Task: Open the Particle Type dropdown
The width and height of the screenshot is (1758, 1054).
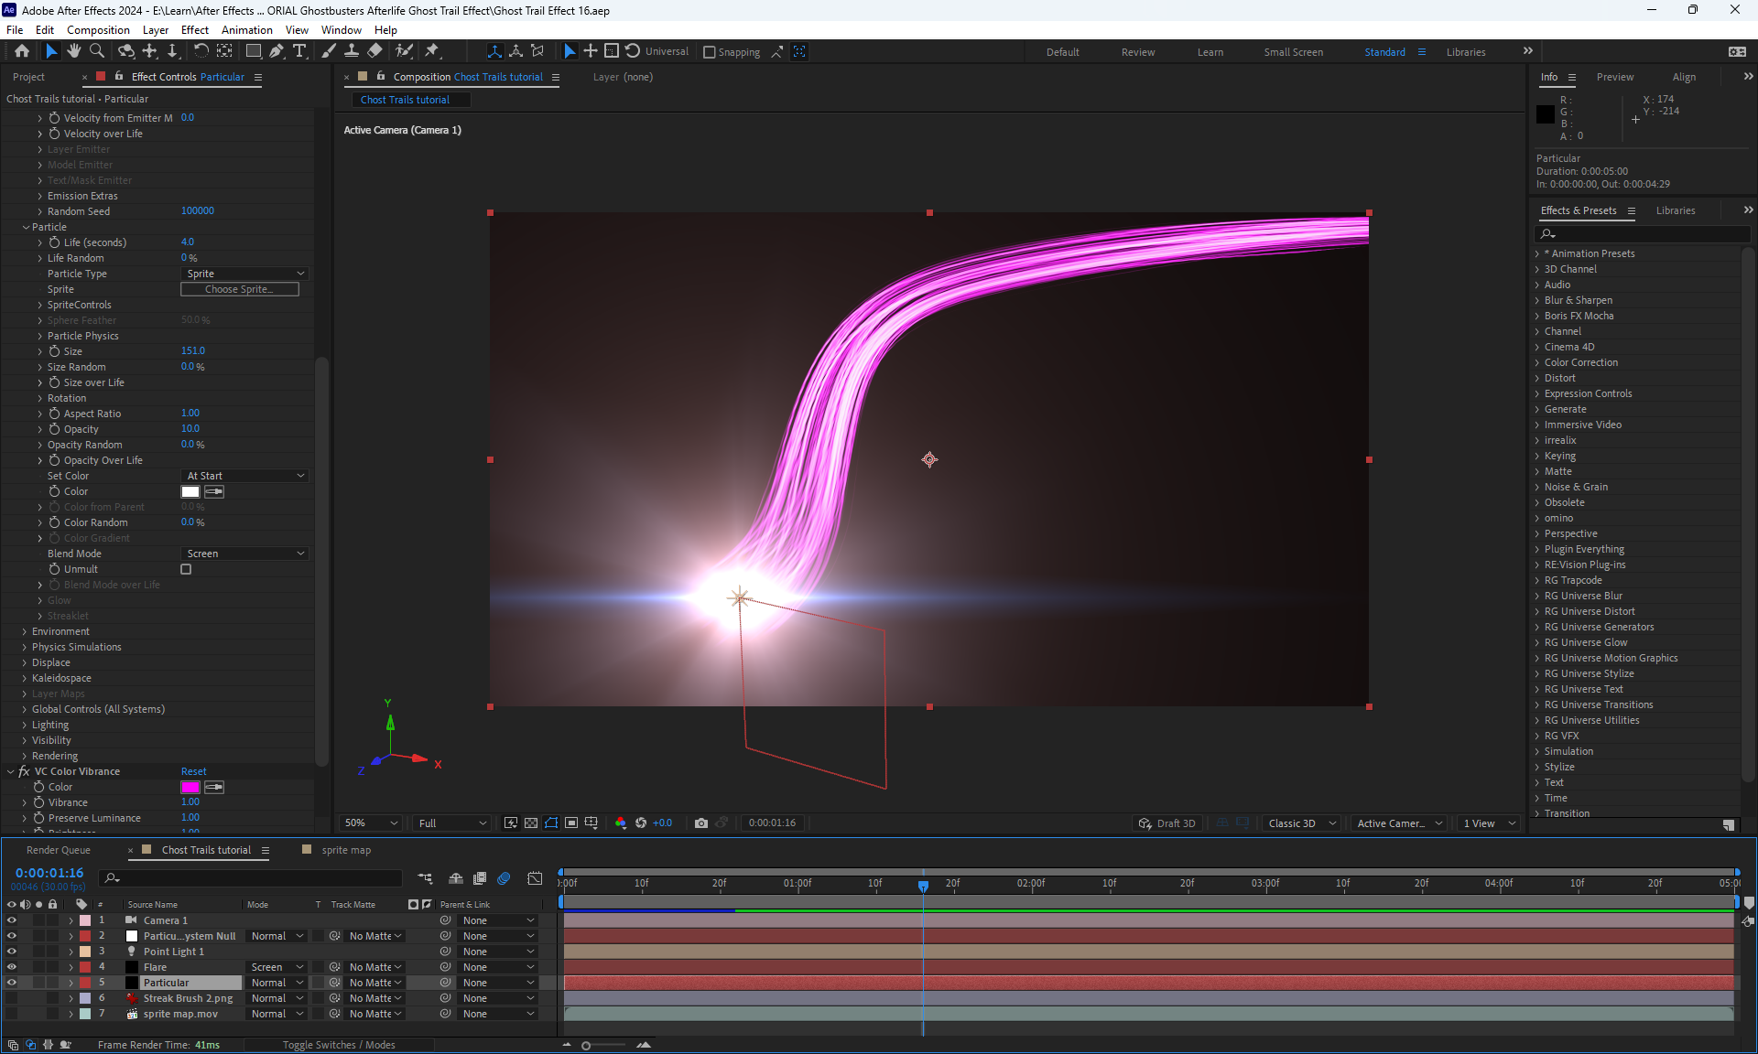Action: (244, 274)
